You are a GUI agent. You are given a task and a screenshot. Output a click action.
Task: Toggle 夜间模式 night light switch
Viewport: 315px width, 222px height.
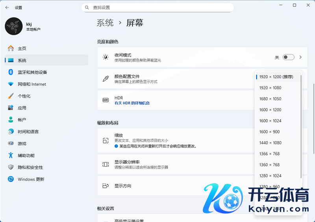(288, 57)
